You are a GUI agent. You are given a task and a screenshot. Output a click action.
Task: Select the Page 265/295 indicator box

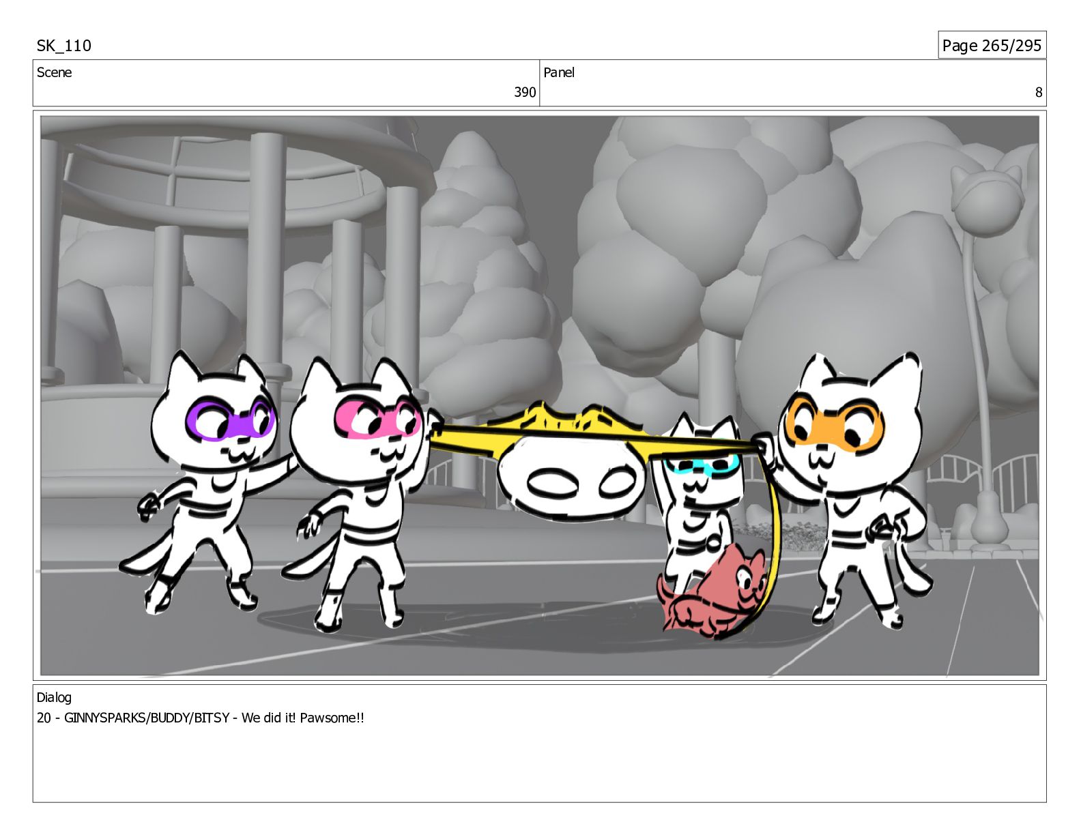pos(992,45)
